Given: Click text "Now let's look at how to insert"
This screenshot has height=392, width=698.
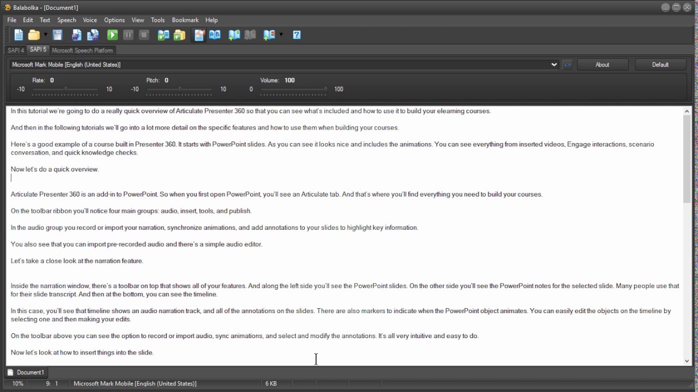Looking at the screenshot, I should [55, 352].
